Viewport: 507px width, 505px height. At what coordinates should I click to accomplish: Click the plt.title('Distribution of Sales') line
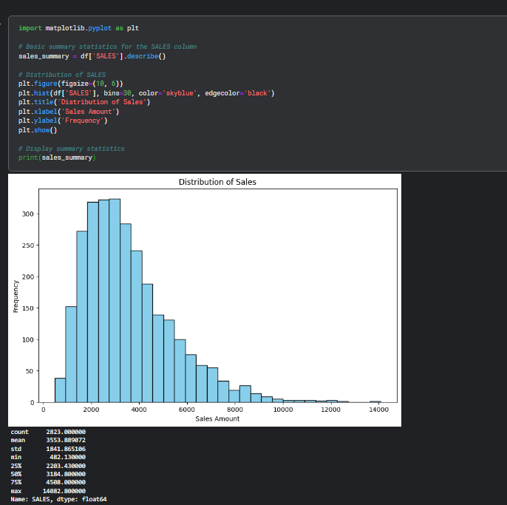(x=84, y=102)
